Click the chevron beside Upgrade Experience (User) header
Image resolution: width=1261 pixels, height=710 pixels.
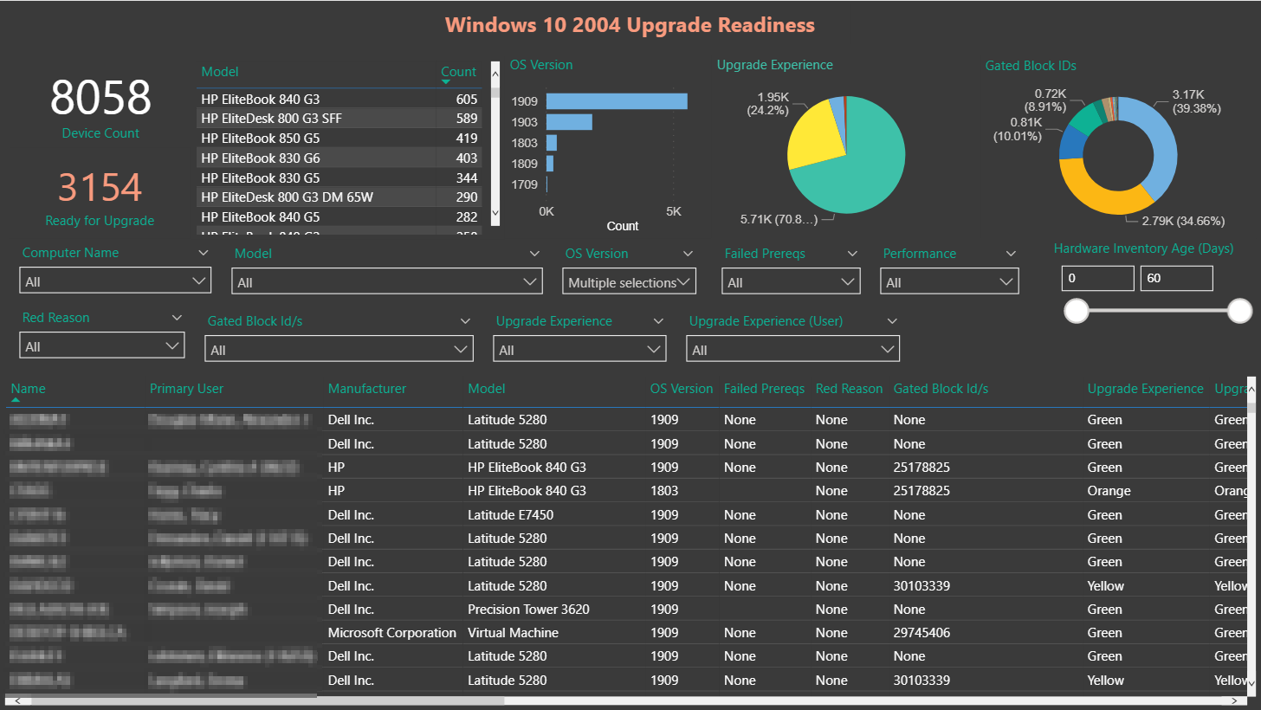[892, 321]
